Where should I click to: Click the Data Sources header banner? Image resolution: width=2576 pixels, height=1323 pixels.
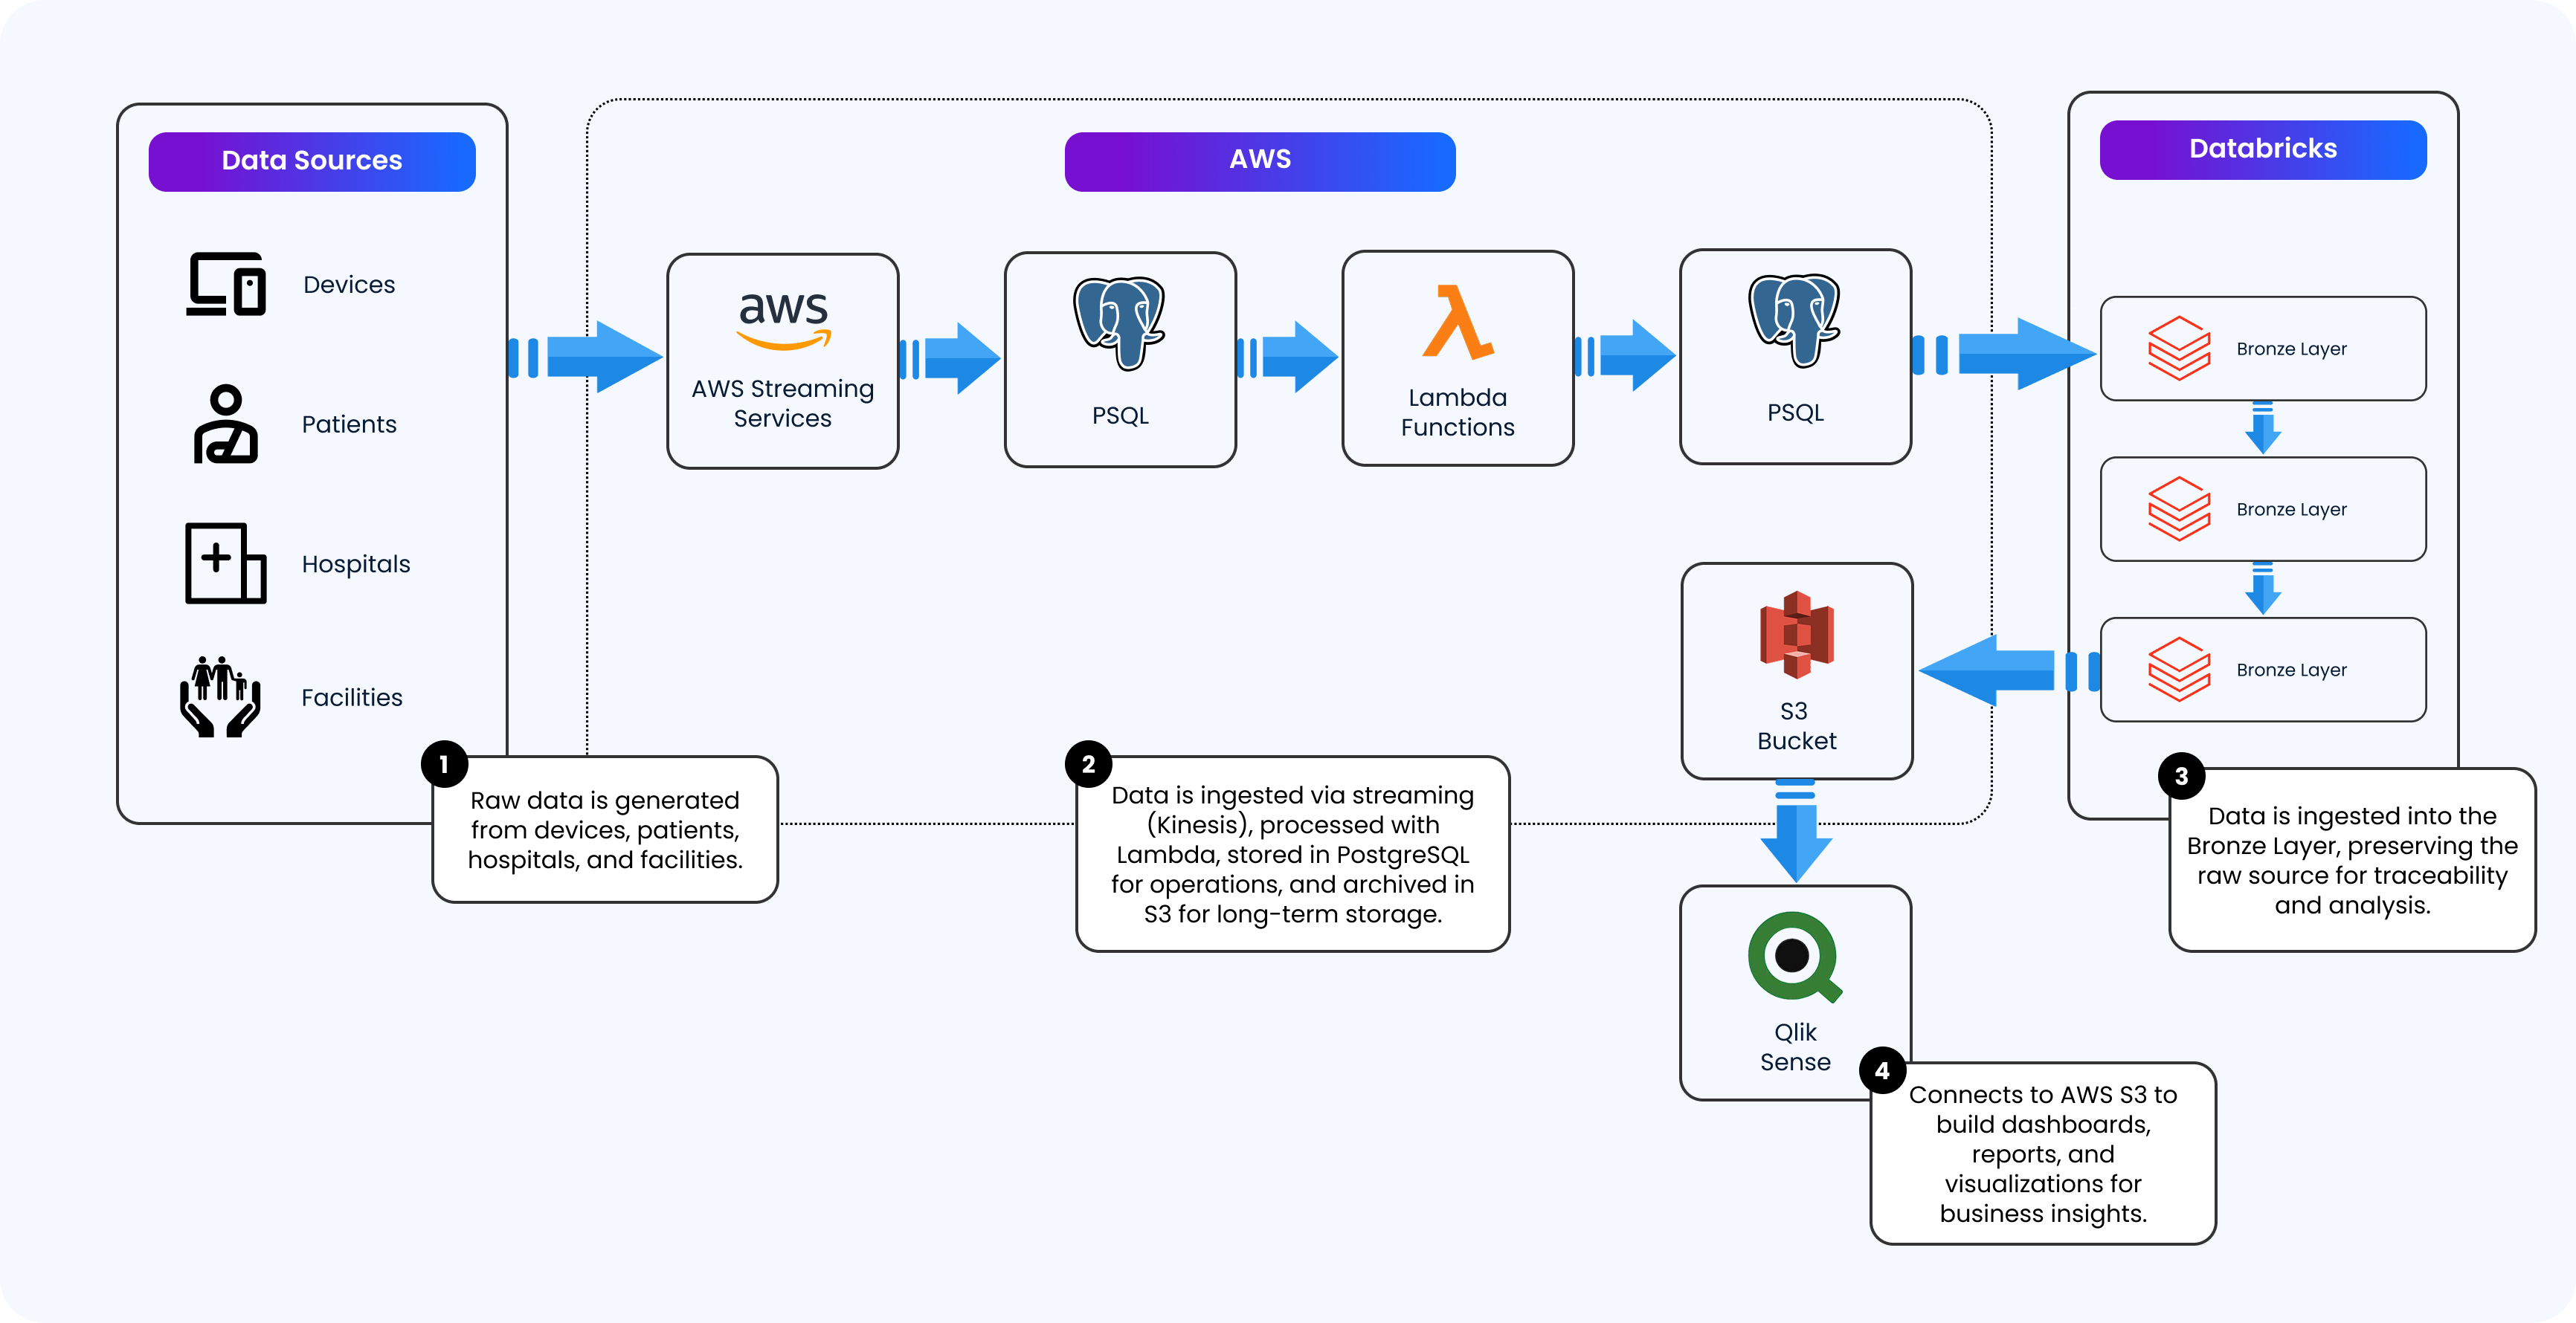(312, 161)
